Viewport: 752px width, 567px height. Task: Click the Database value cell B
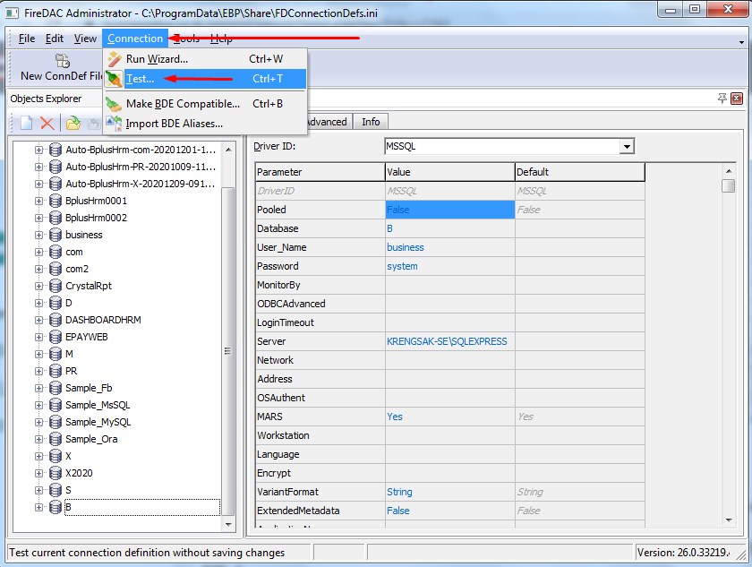tap(449, 228)
